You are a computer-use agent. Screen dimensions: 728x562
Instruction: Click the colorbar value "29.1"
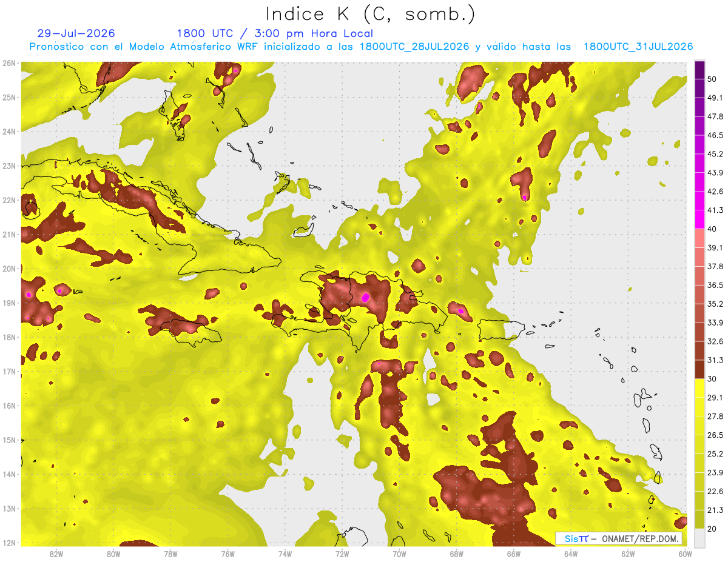[715, 398]
